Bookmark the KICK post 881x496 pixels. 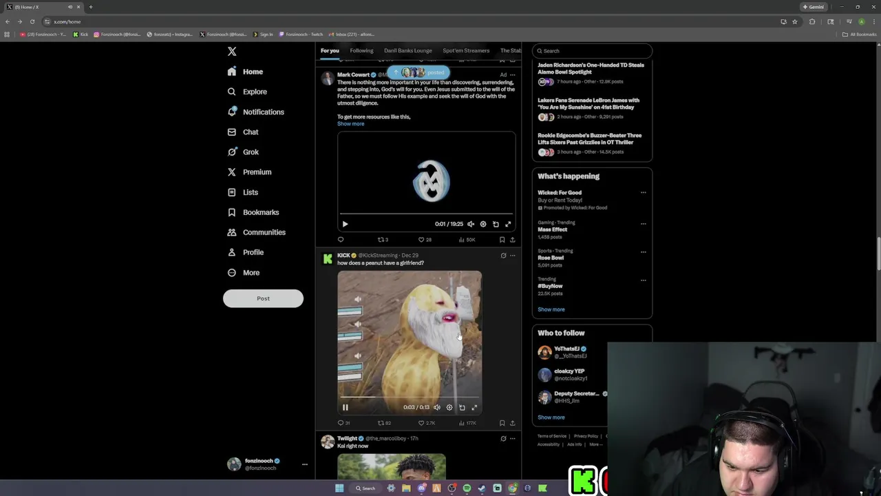[x=502, y=423]
